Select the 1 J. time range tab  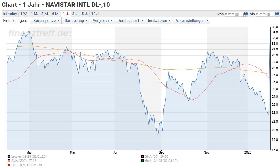tap(66, 14)
